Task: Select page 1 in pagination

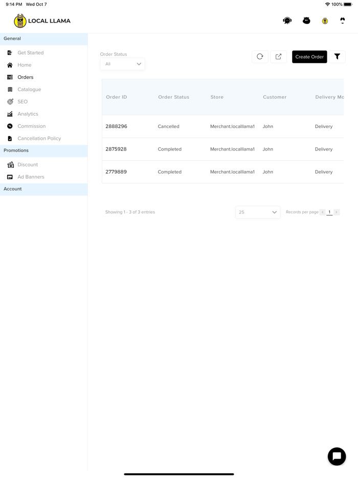Action: (329, 212)
